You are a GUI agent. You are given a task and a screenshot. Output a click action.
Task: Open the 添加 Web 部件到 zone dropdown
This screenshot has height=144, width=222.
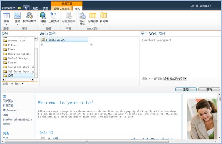(175, 79)
